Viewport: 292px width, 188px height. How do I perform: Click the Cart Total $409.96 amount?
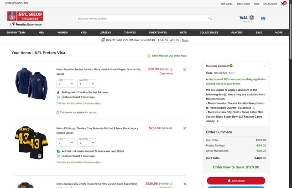pyautogui.click(x=260, y=158)
